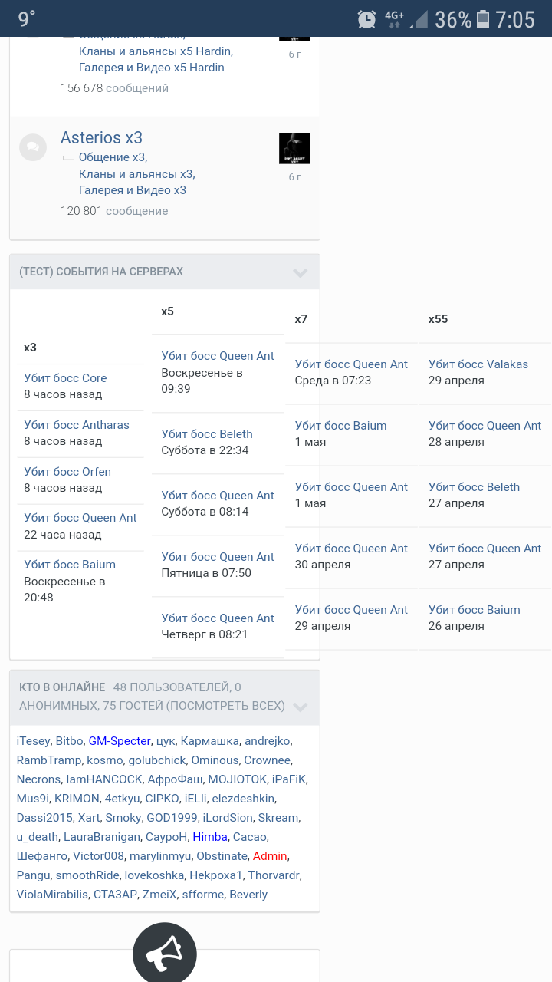This screenshot has width=552, height=982.
Task: Tap the battery icon in status bar
Action: point(483,19)
